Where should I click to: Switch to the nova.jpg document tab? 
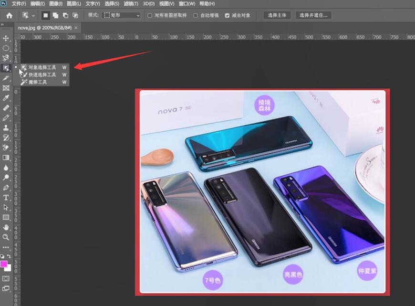(x=45, y=28)
